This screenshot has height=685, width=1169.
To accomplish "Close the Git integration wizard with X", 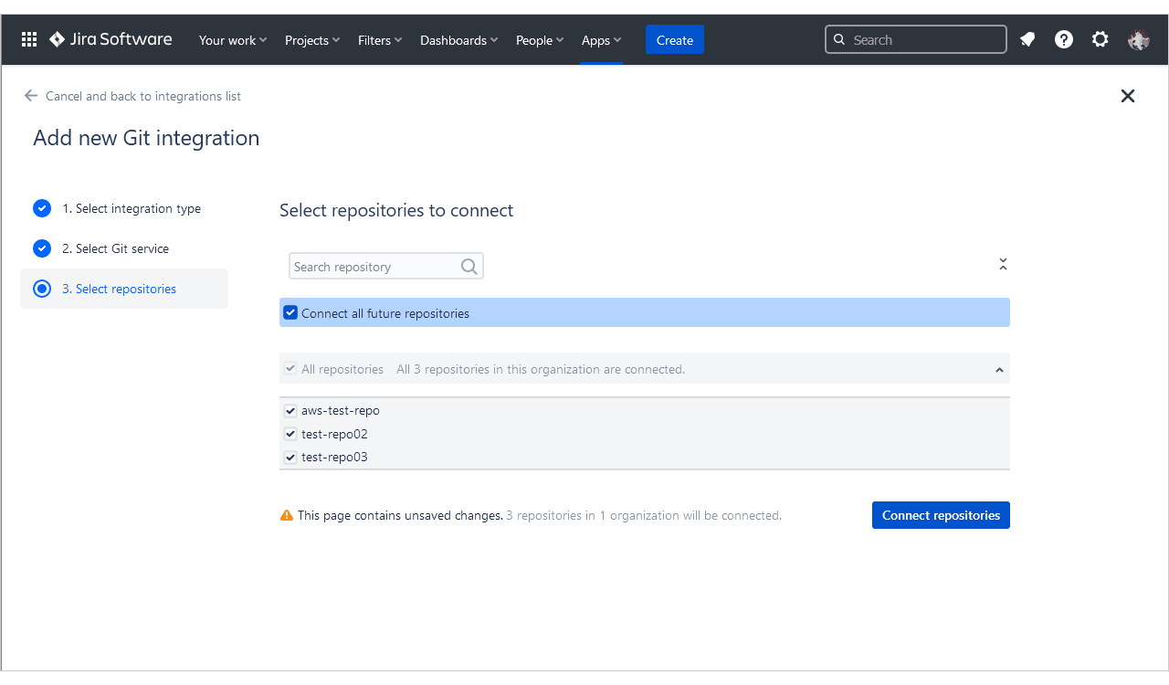I will 1128,96.
